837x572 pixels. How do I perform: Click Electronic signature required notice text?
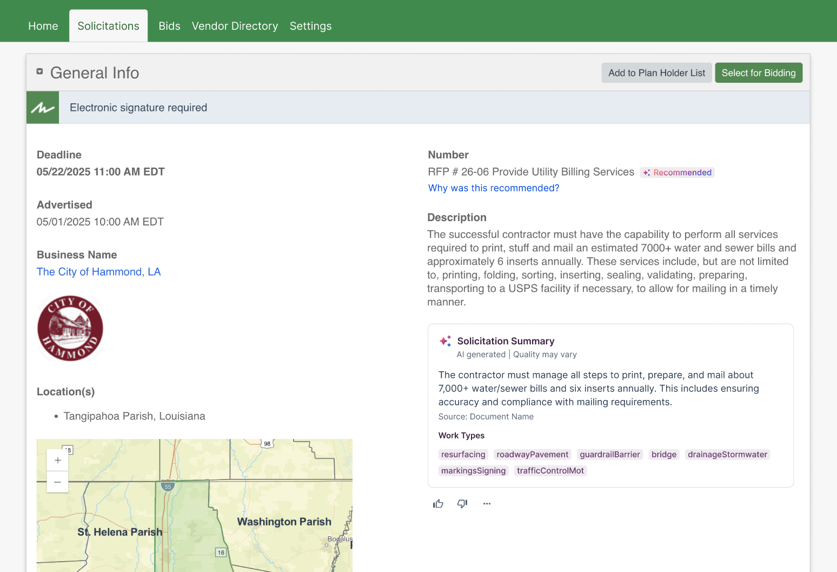pyautogui.click(x=138, y=108)
